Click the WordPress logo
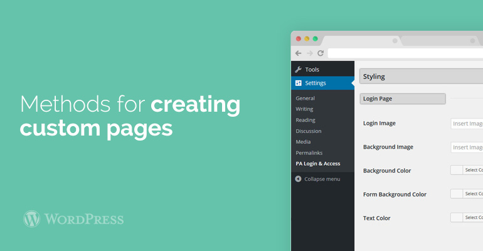This screenshot has width=483, height=251. tap(32, 219)
